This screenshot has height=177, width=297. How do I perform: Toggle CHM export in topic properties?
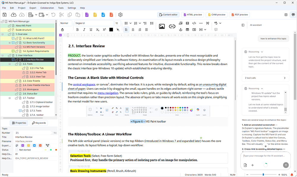pos(29,146)
